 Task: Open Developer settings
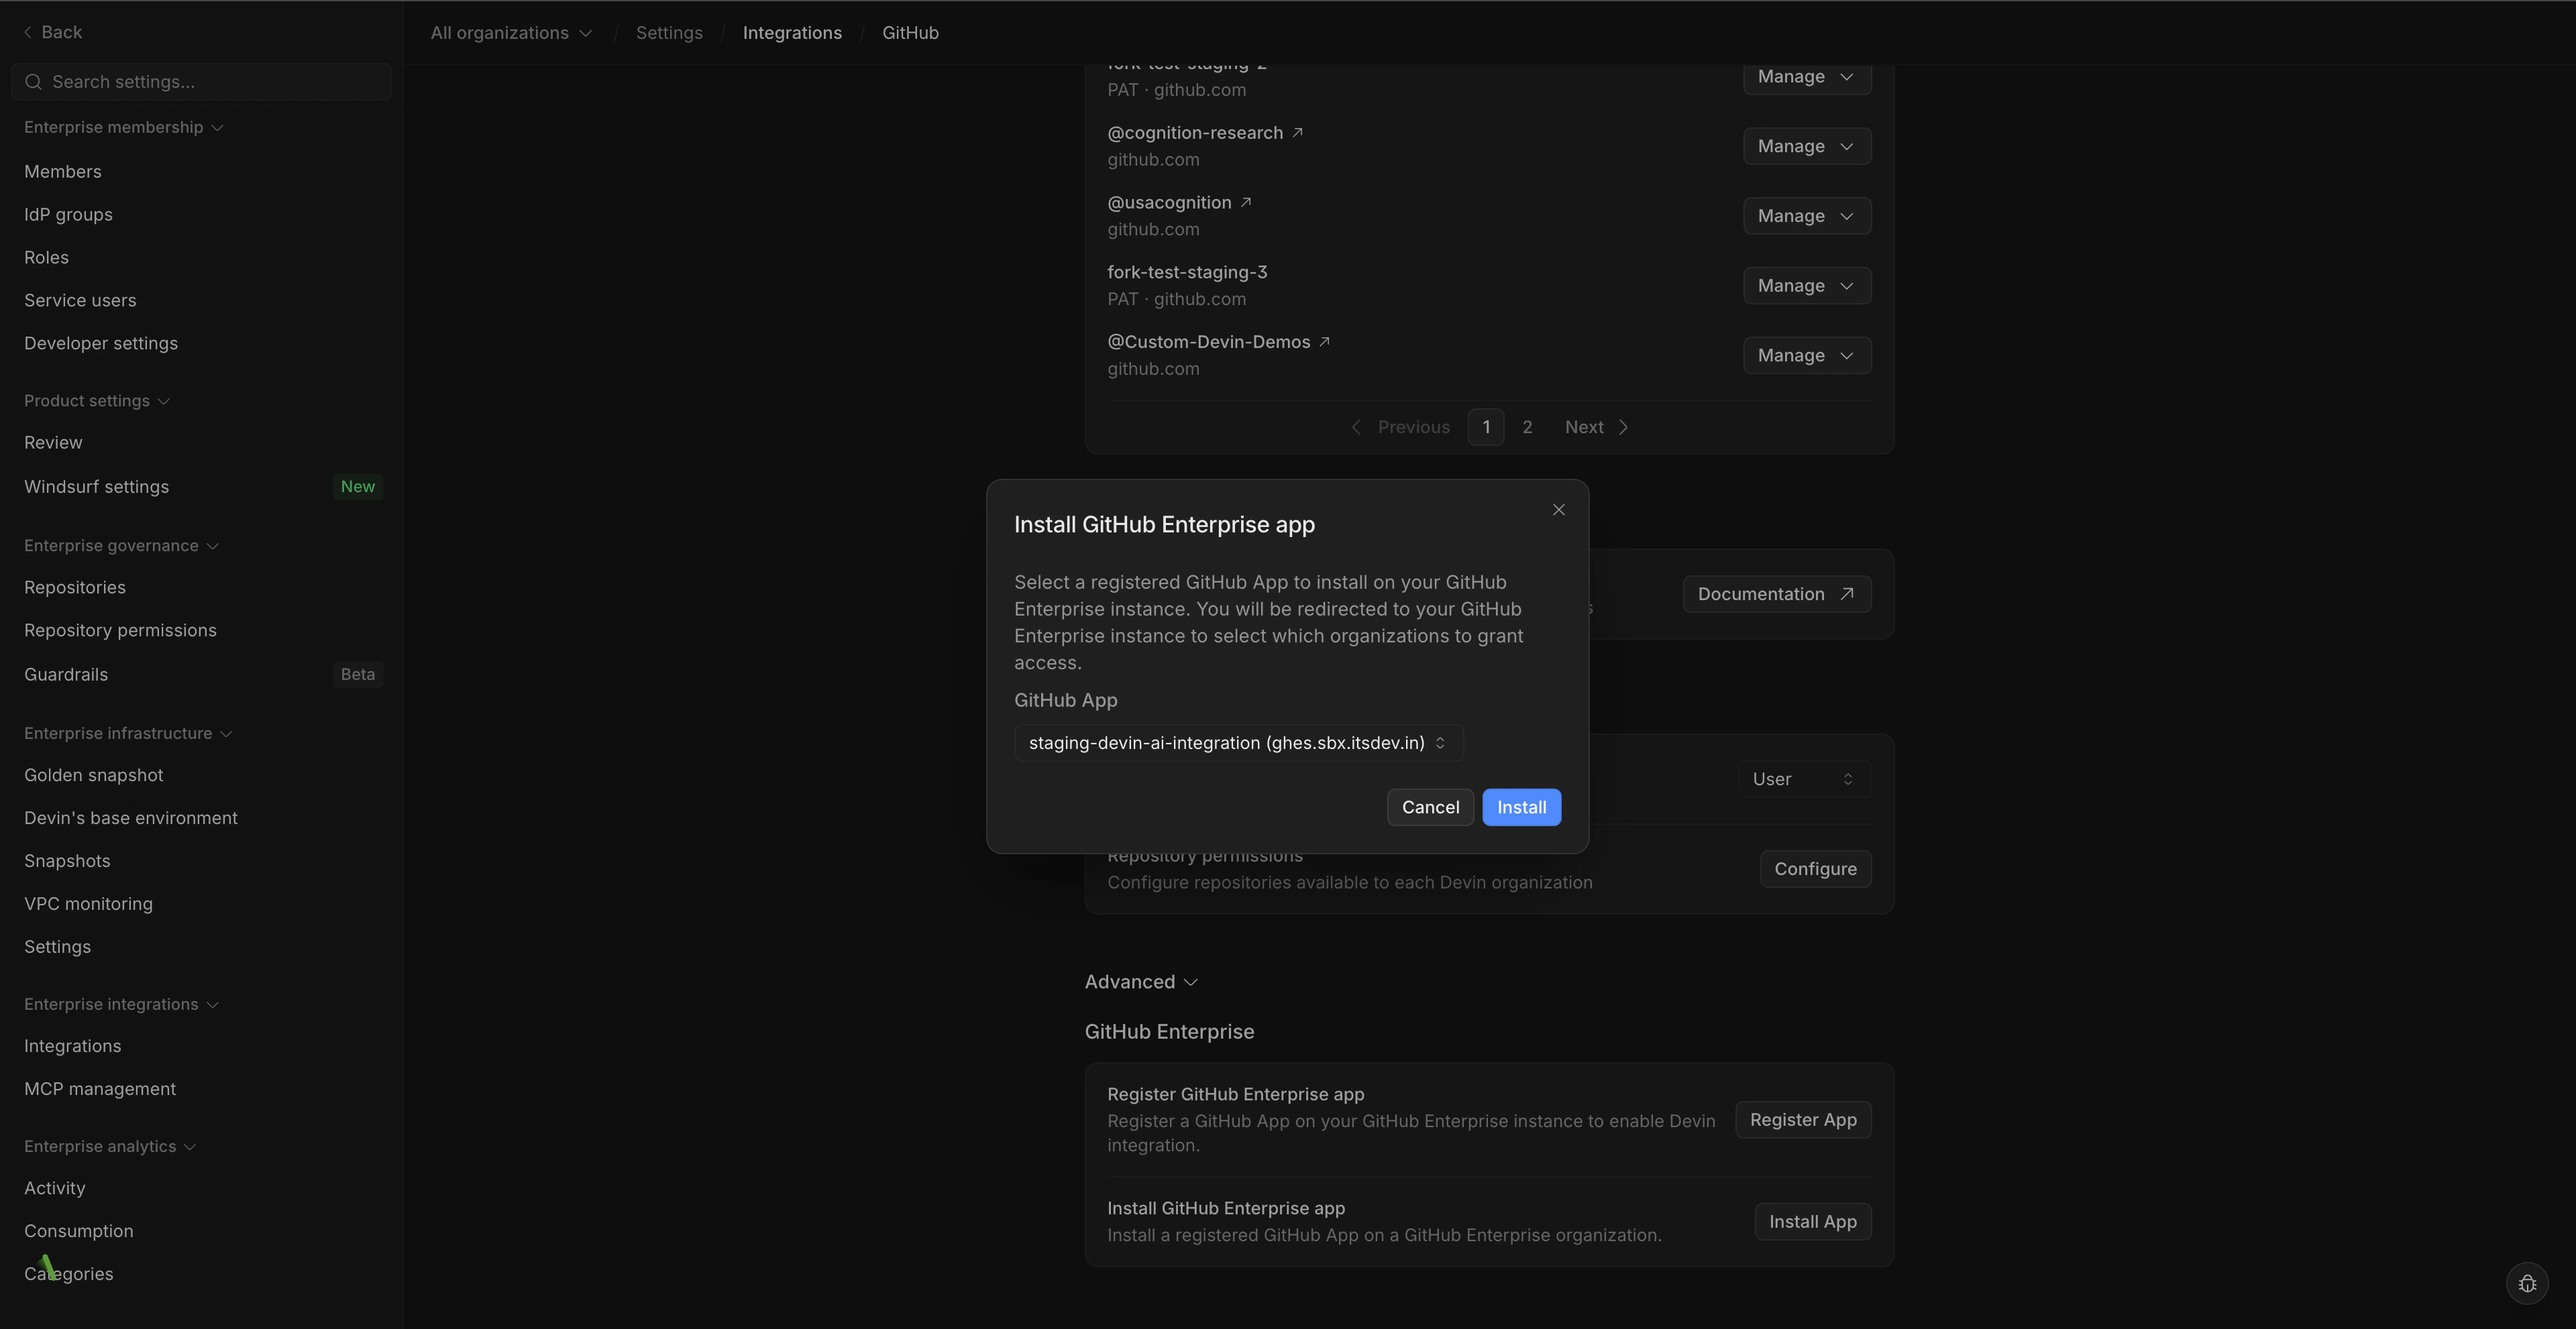(x=101, y=344)
